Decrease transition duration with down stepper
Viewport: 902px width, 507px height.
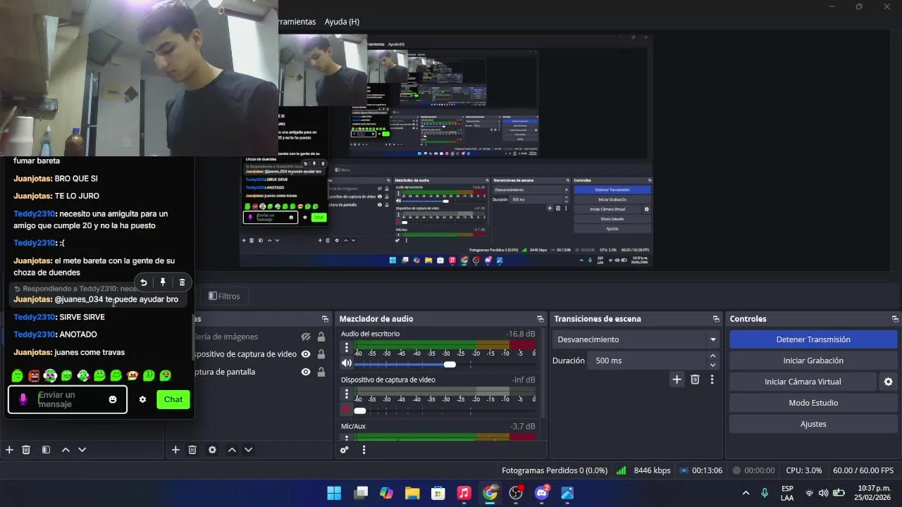[712, 365]
